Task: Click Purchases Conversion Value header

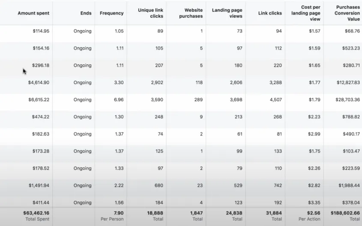Action: pos(347,13)
